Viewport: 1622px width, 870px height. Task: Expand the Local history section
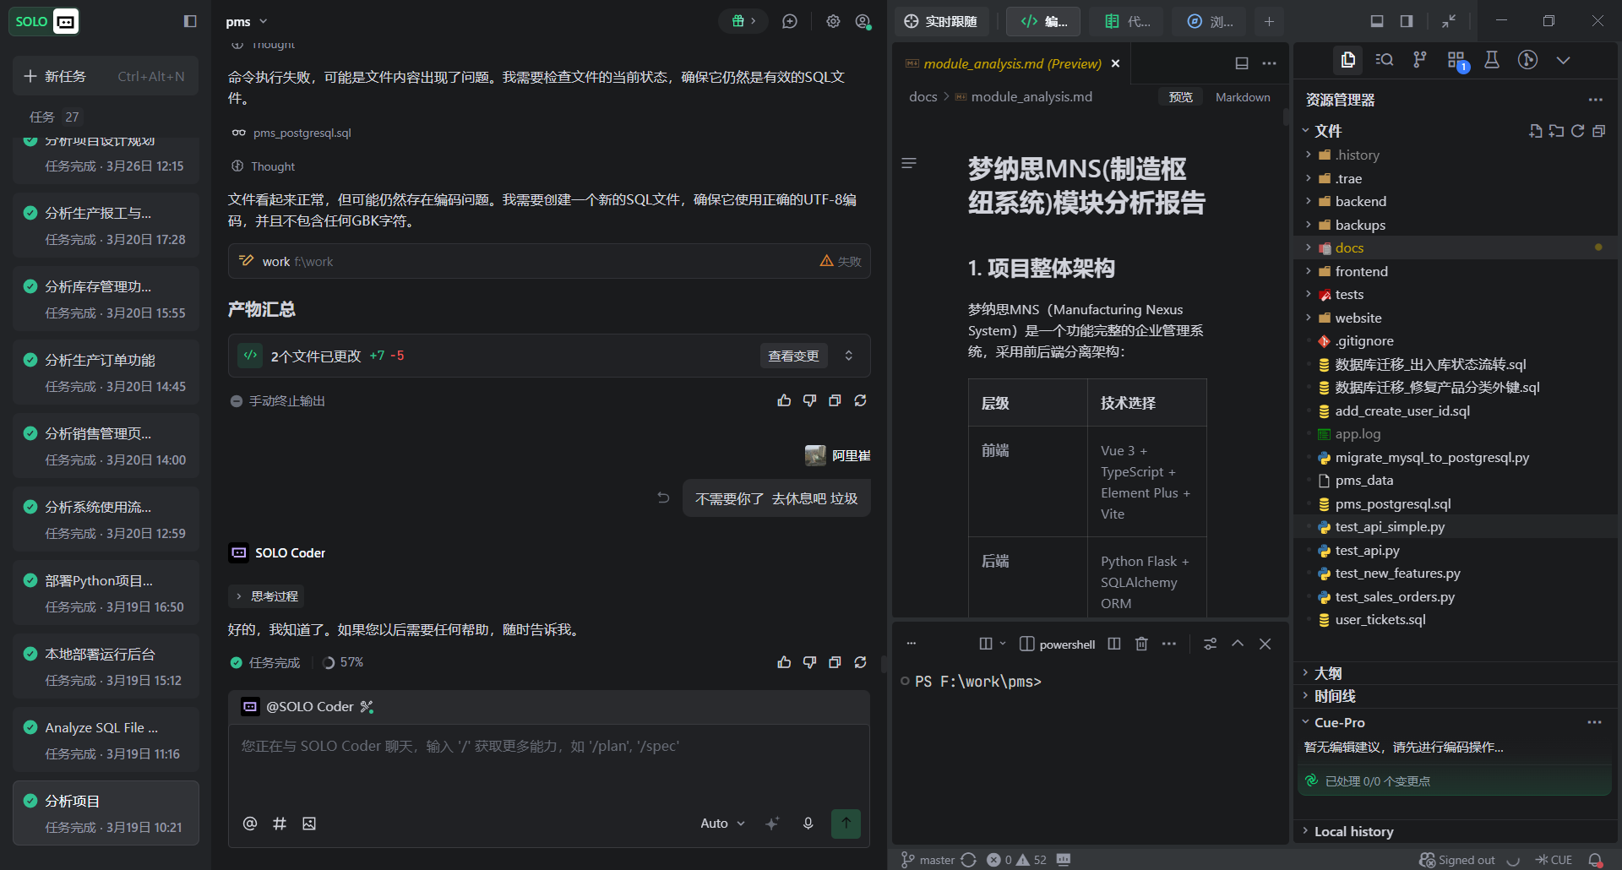pos(1353,831)
